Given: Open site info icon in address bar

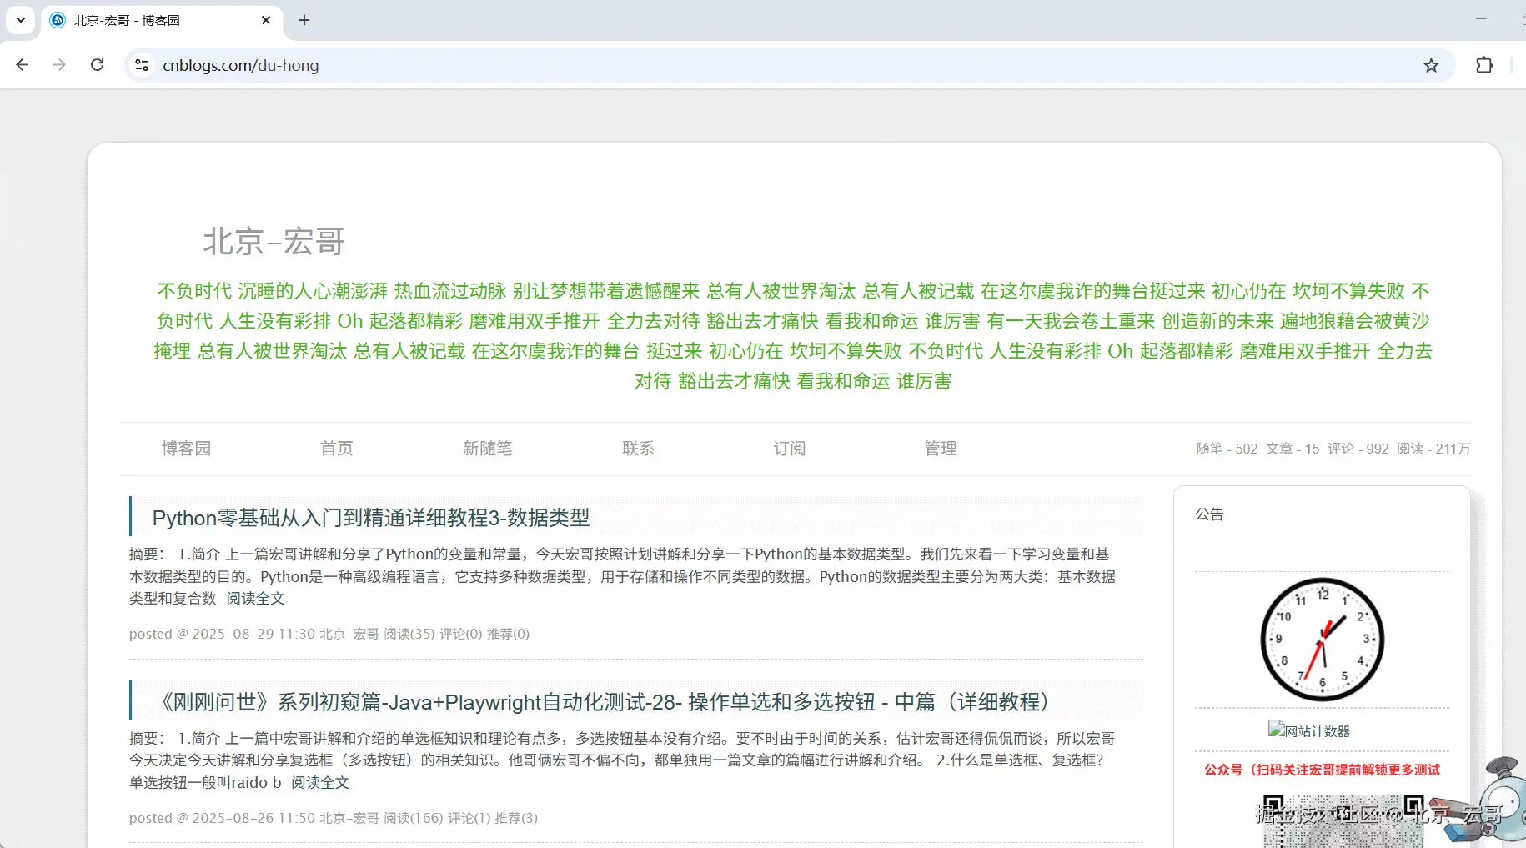Looking at the screenshot, I should 142,65.
